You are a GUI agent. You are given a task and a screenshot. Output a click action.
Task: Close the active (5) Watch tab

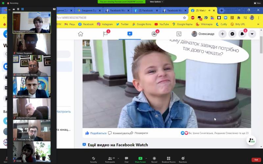click(x=214, y=10)
